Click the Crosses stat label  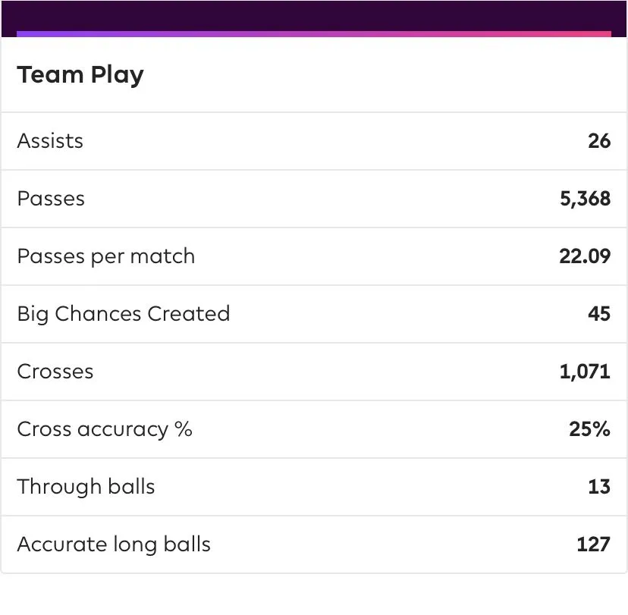coord(55,372)
